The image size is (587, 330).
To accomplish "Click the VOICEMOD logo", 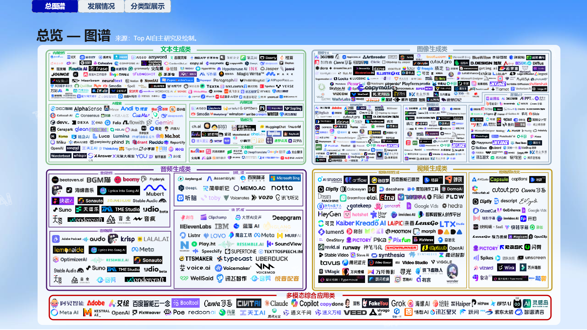I will point(265,269).
